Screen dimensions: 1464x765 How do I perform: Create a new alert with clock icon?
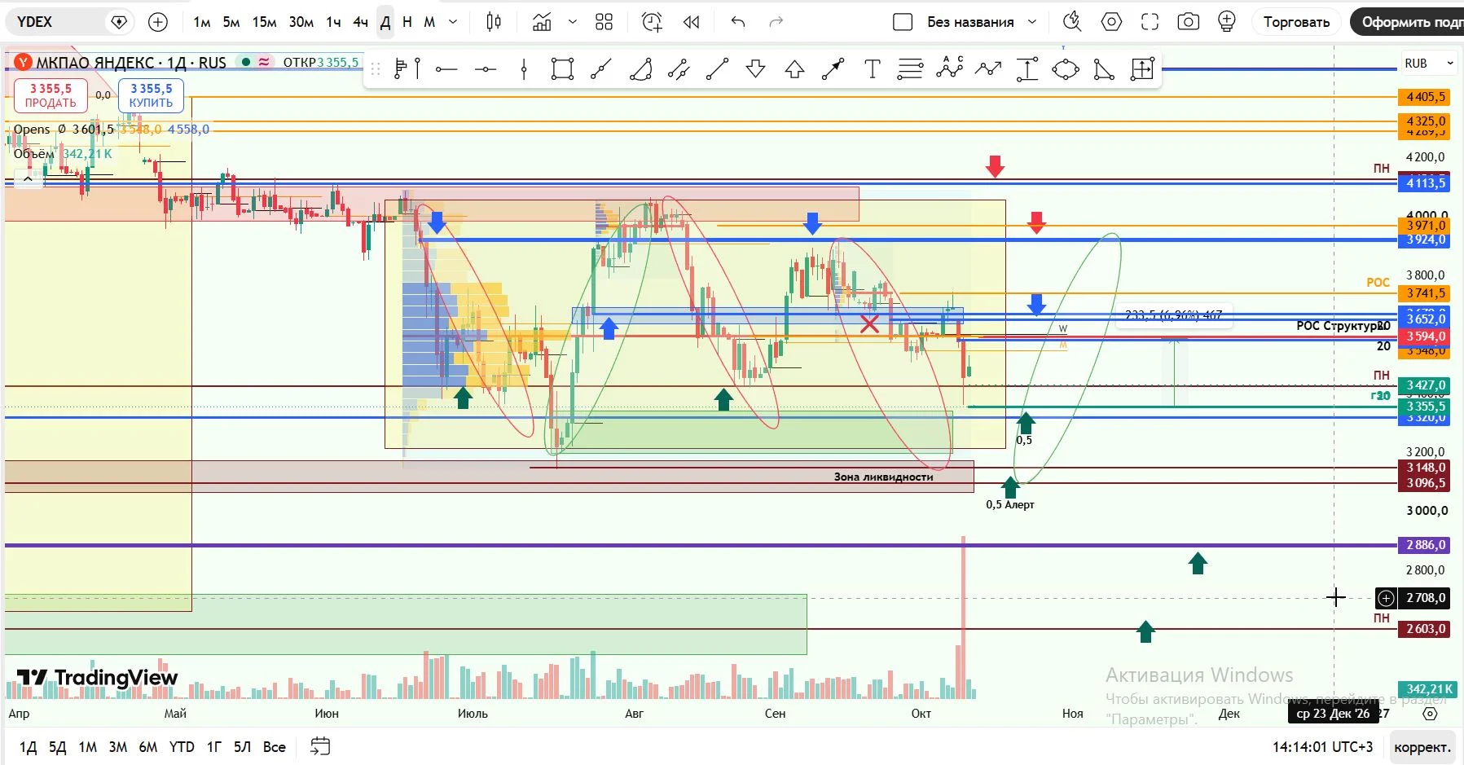[x=652, y=22]
